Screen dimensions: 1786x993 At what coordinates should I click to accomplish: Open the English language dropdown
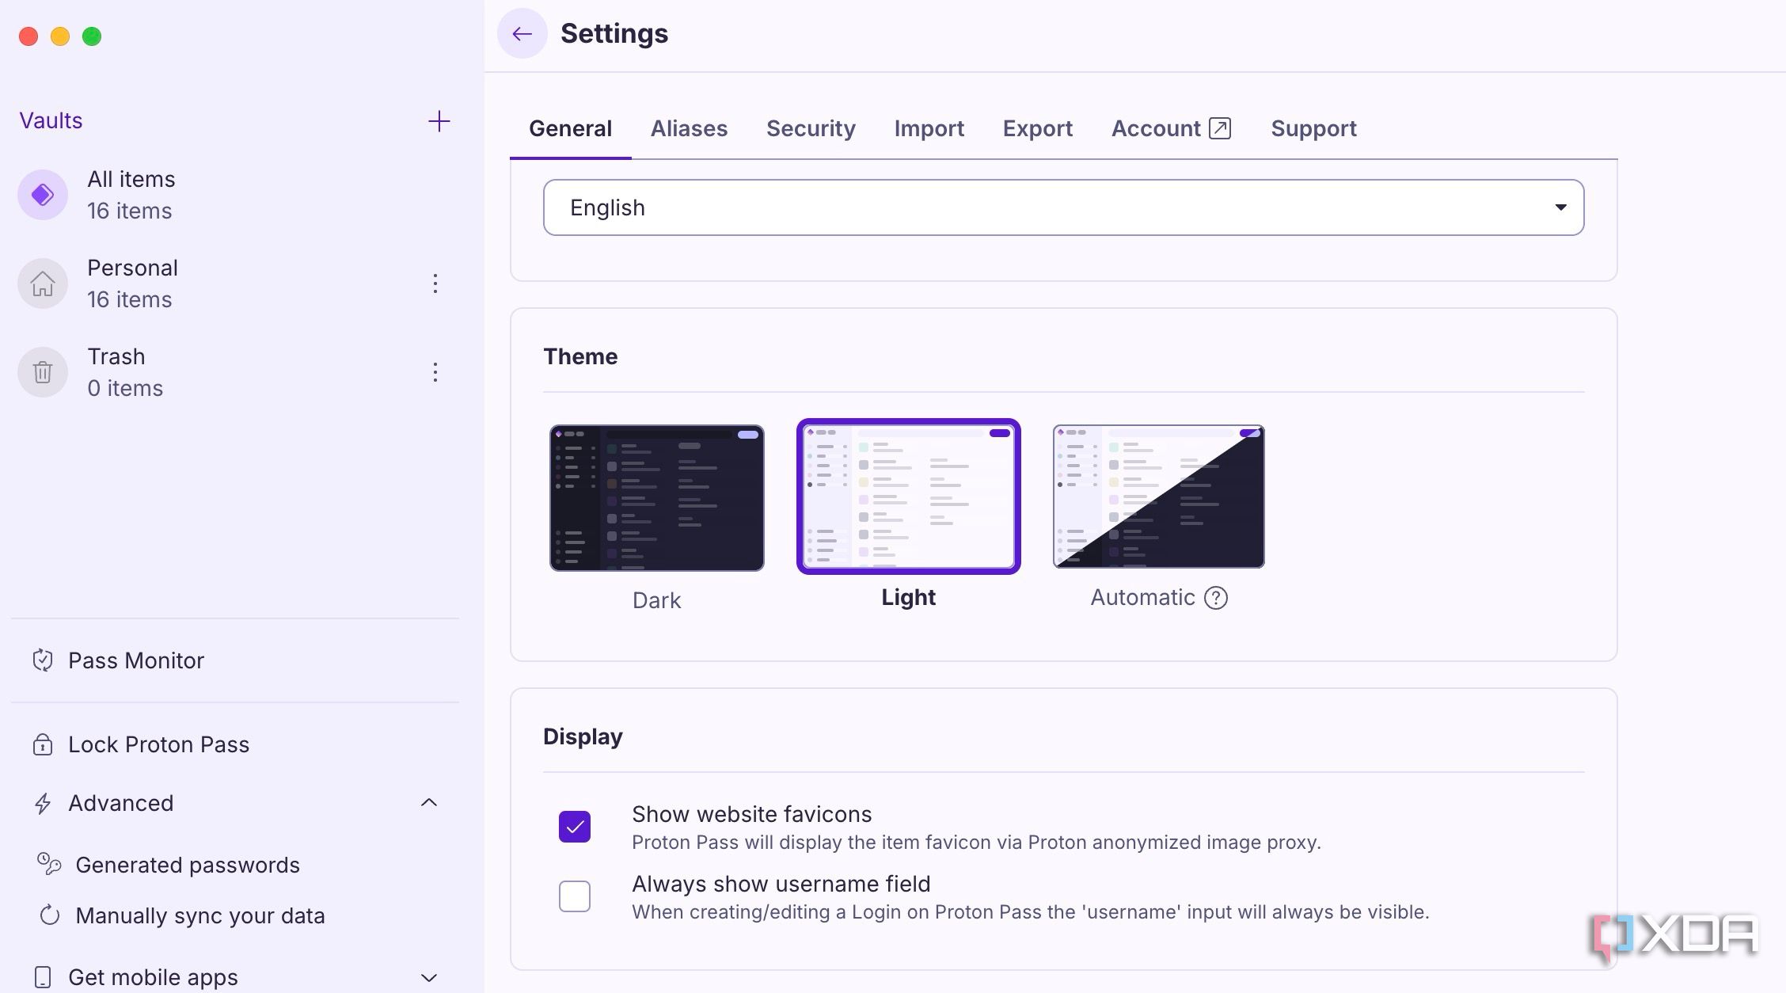pyautogui.click(x=1063, y=207)
